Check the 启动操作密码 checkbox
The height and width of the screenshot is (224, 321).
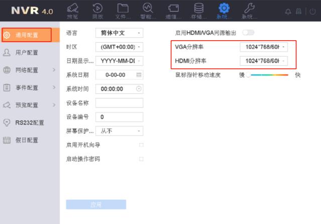pos(141,159)
